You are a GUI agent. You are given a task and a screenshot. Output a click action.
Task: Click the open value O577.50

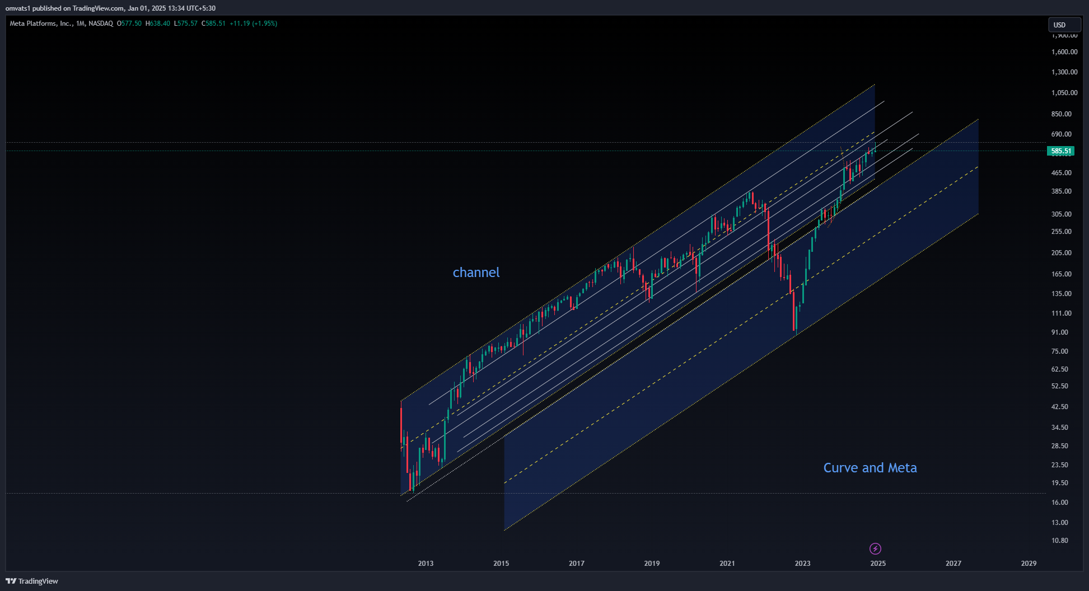(129, 24)
